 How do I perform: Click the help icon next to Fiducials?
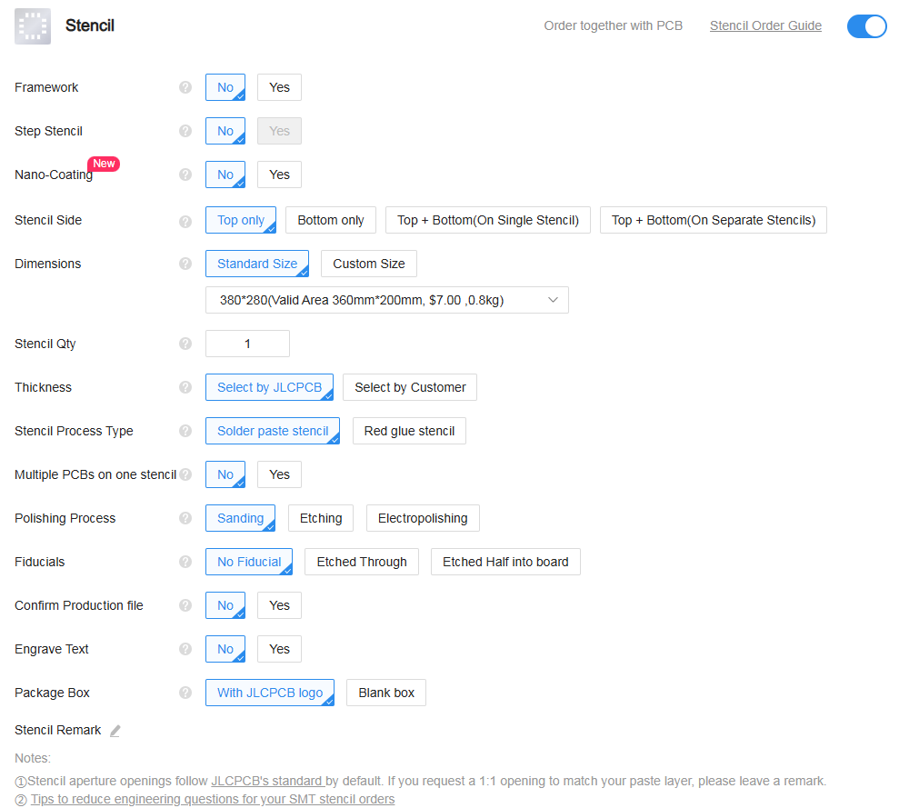(185, 562)
